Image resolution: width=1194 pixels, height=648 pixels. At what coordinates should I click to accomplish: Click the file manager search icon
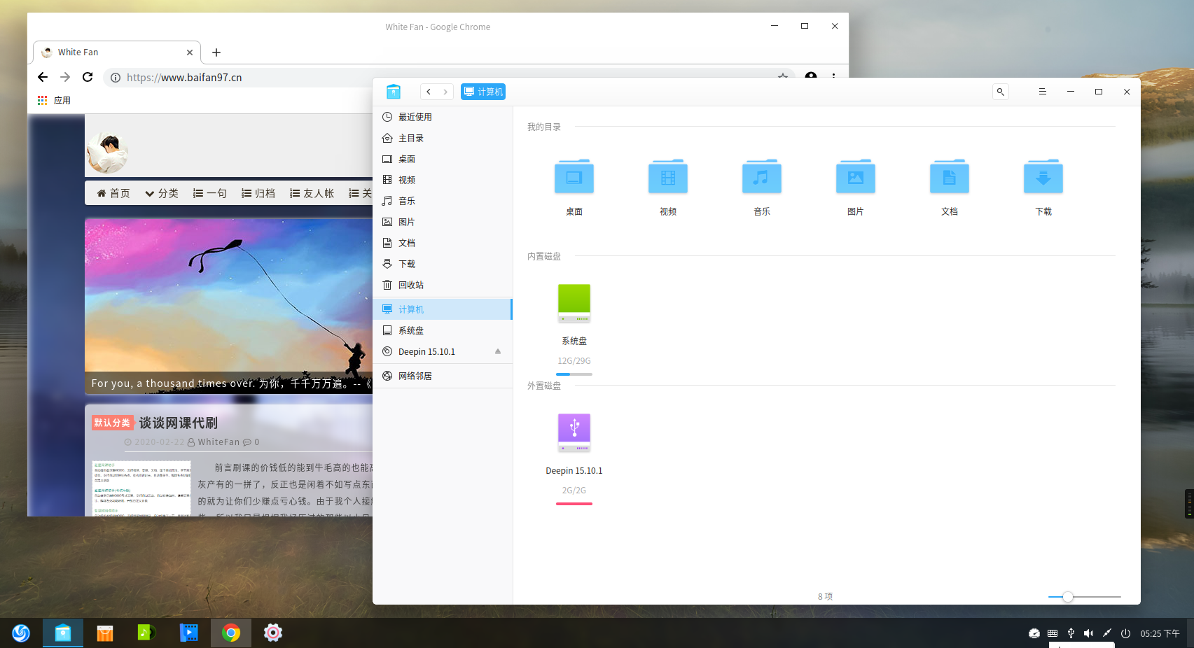(1000, 92)
